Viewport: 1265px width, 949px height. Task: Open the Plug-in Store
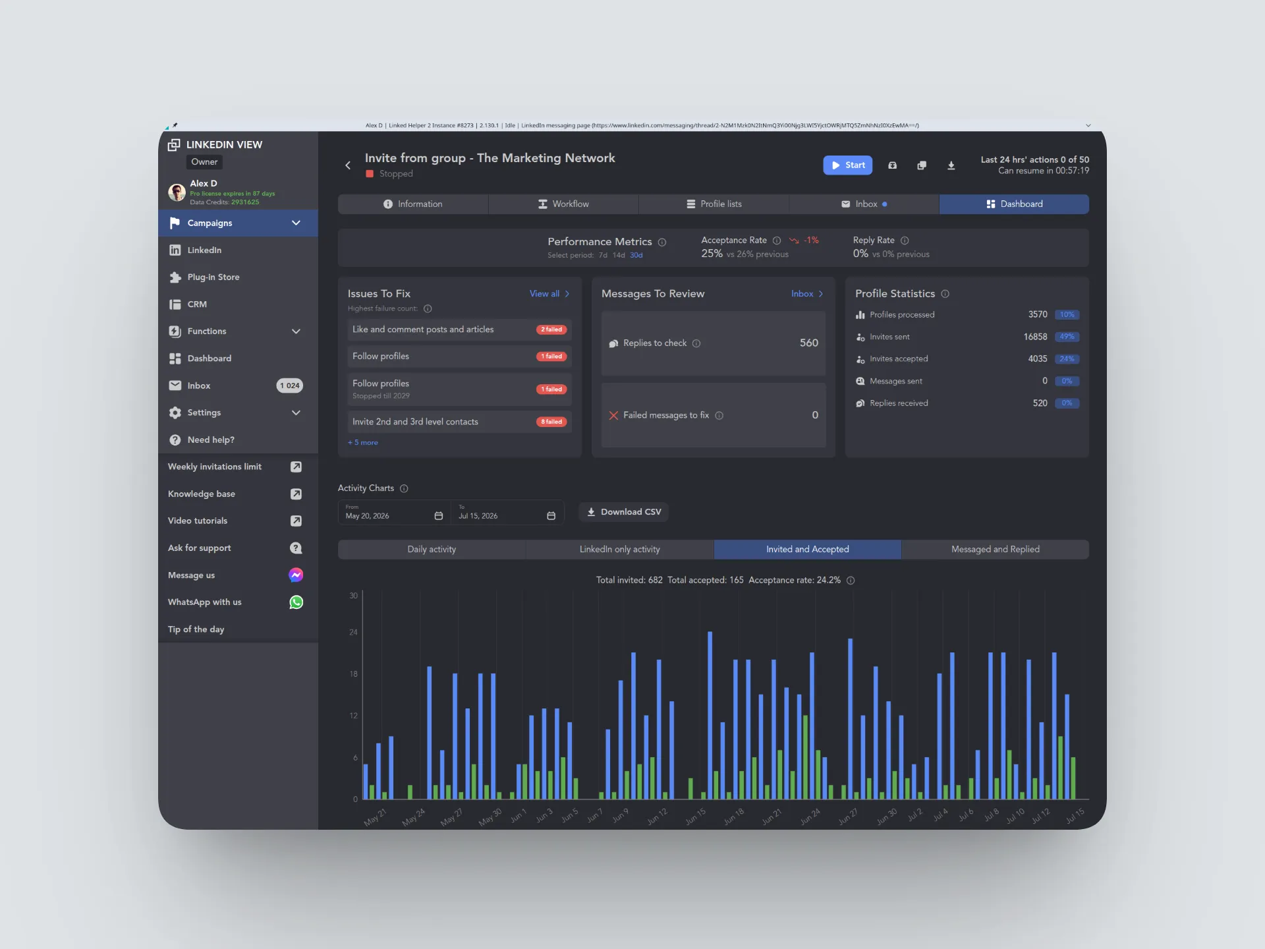point(238,277)
